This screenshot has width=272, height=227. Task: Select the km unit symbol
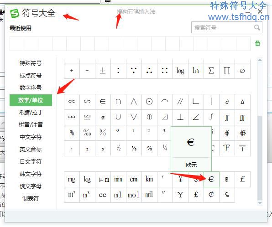(149, 179)
